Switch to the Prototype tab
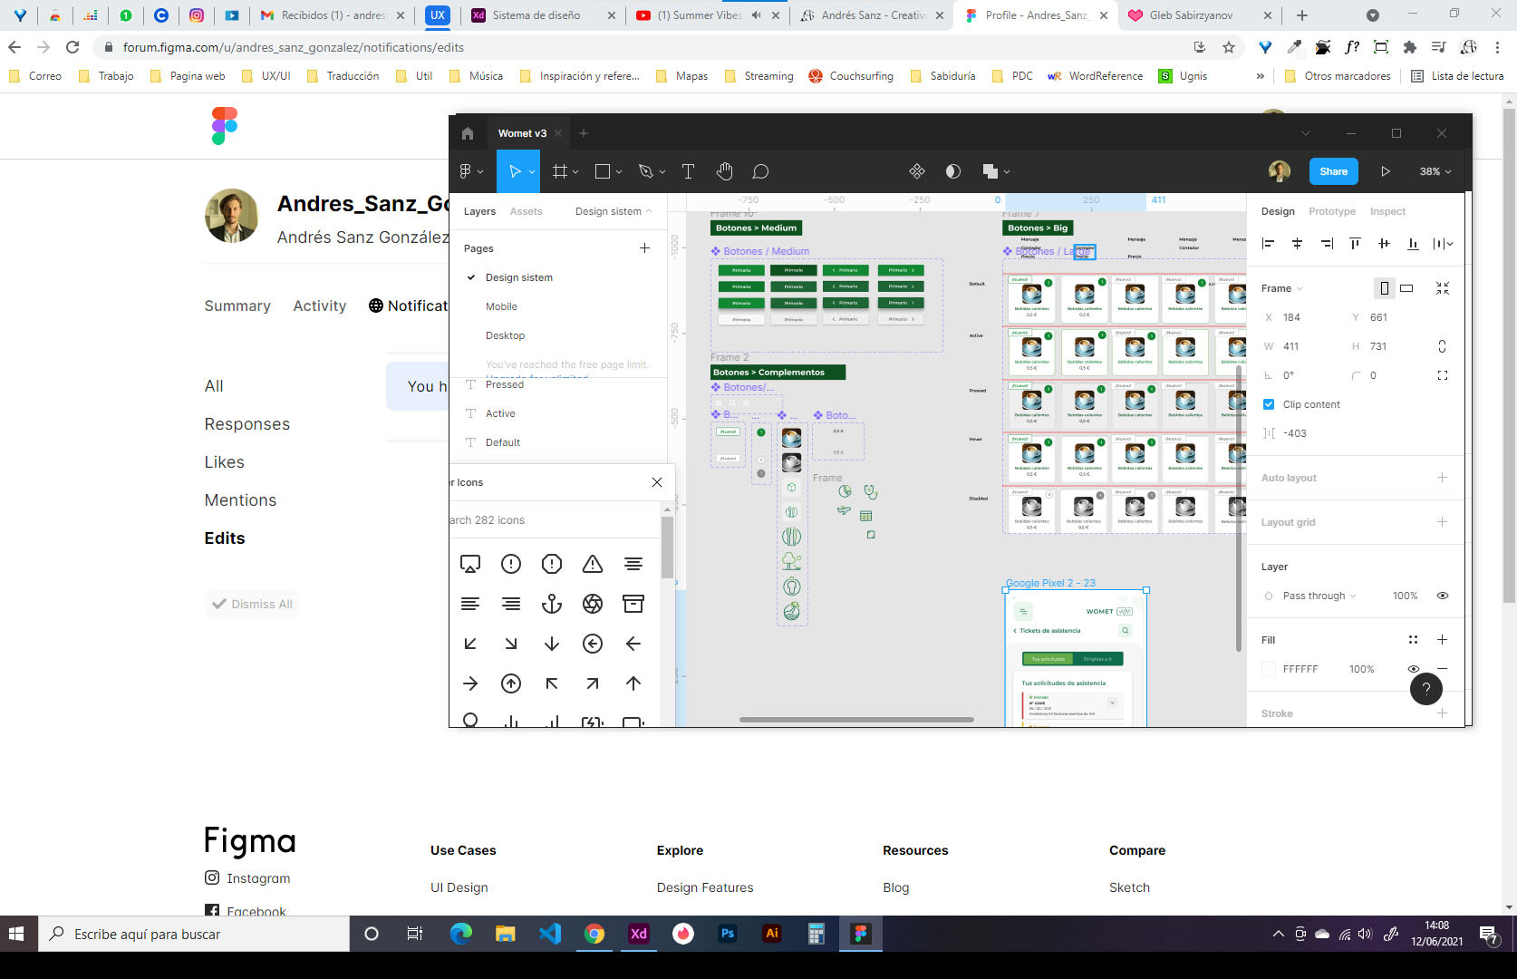This screenshot has width=1517, height=979. pos(1332,211)
